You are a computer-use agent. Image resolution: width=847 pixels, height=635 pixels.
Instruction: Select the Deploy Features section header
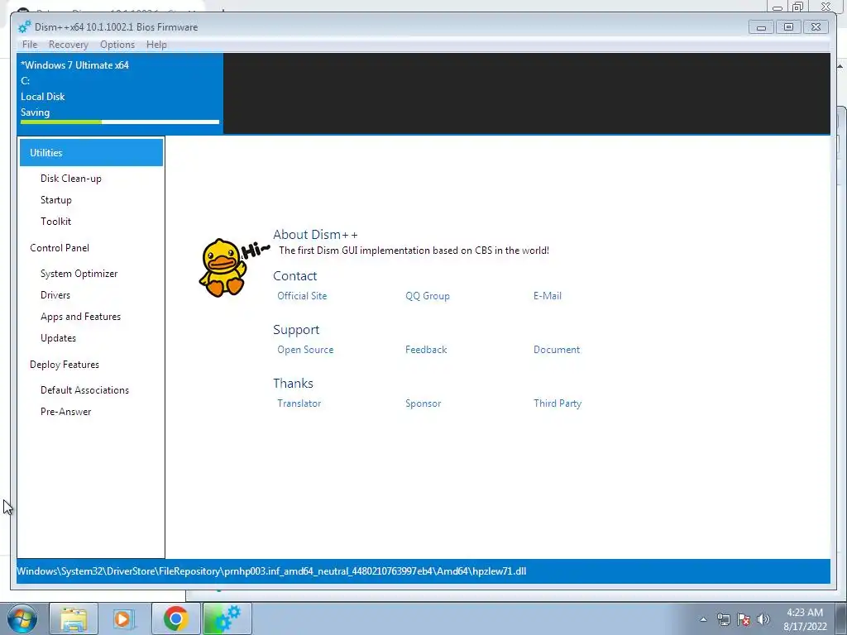point(65,365)
